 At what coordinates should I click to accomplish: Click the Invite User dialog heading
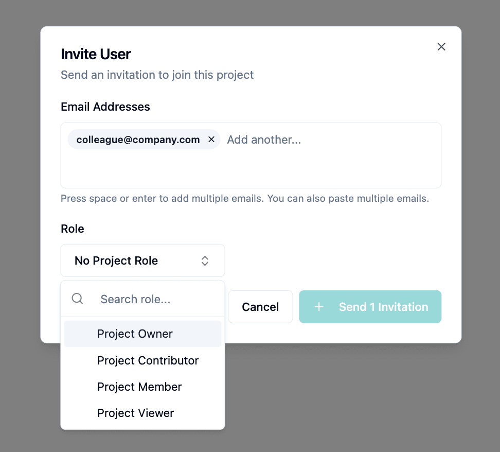tap(96, 54)
